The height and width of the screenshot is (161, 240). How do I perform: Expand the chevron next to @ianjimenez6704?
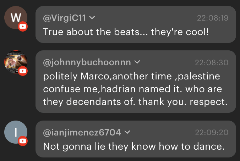[127, 133]
